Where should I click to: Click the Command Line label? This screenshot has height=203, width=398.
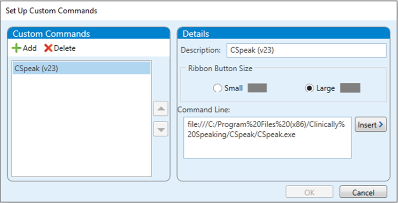pos(198,109)
